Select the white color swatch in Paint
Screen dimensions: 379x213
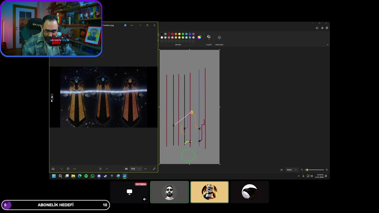click(x=162, y=38)
